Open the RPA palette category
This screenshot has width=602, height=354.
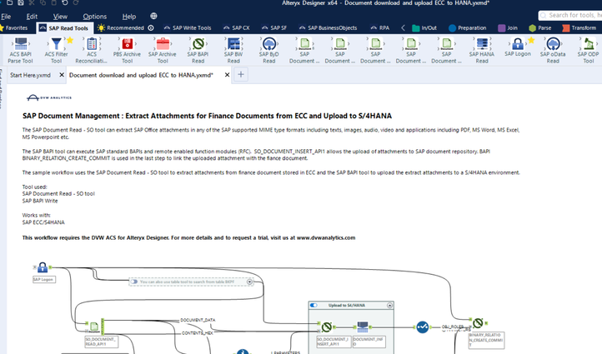tap(379, 27)
